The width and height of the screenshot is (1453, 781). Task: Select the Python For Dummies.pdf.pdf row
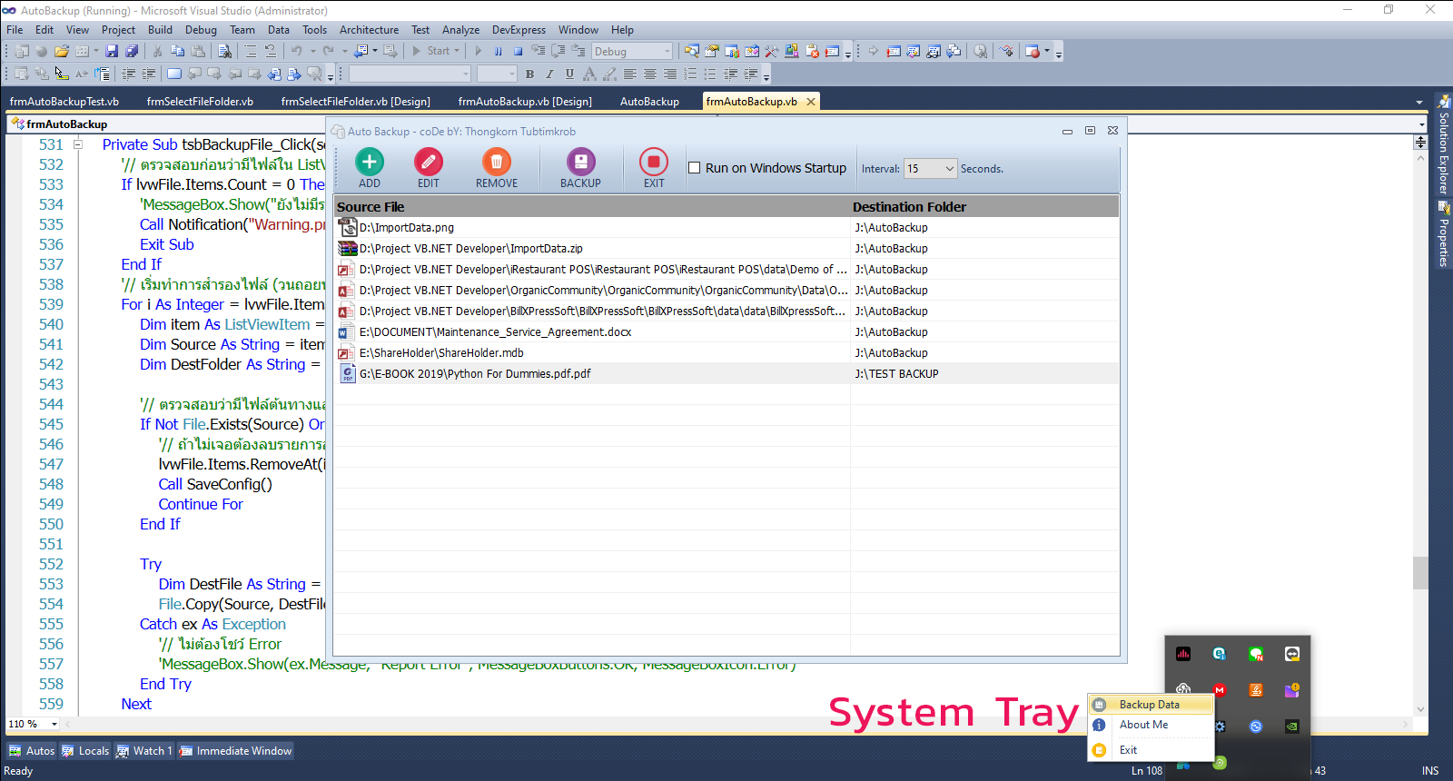[x=475, y=374]
